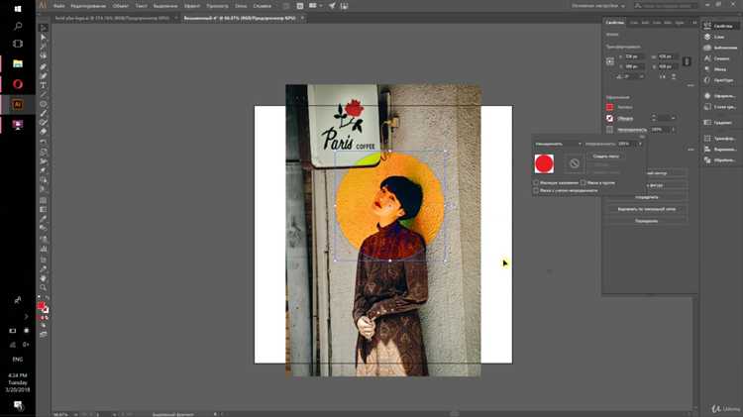Tick the Изолировать наложение checkbox
This screenshot has width=743, height=417.
(x=536, y=182)
